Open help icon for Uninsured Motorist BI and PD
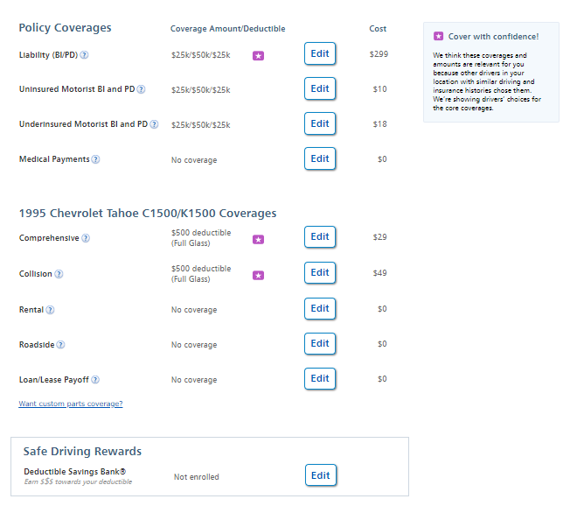The image size is (577, 513). (141, 89)
